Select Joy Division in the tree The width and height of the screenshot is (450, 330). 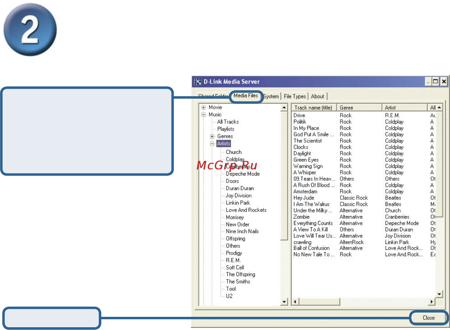tap(239, 195)
